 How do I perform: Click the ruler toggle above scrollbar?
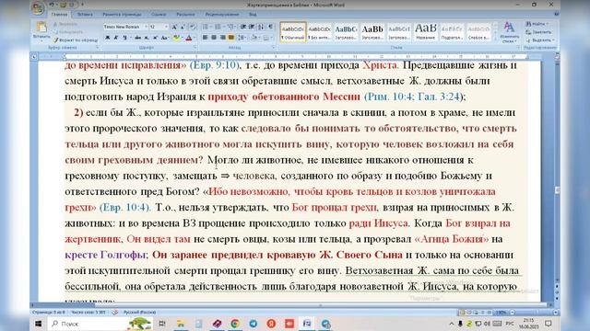pyautogui.click(x=557, y=56)
